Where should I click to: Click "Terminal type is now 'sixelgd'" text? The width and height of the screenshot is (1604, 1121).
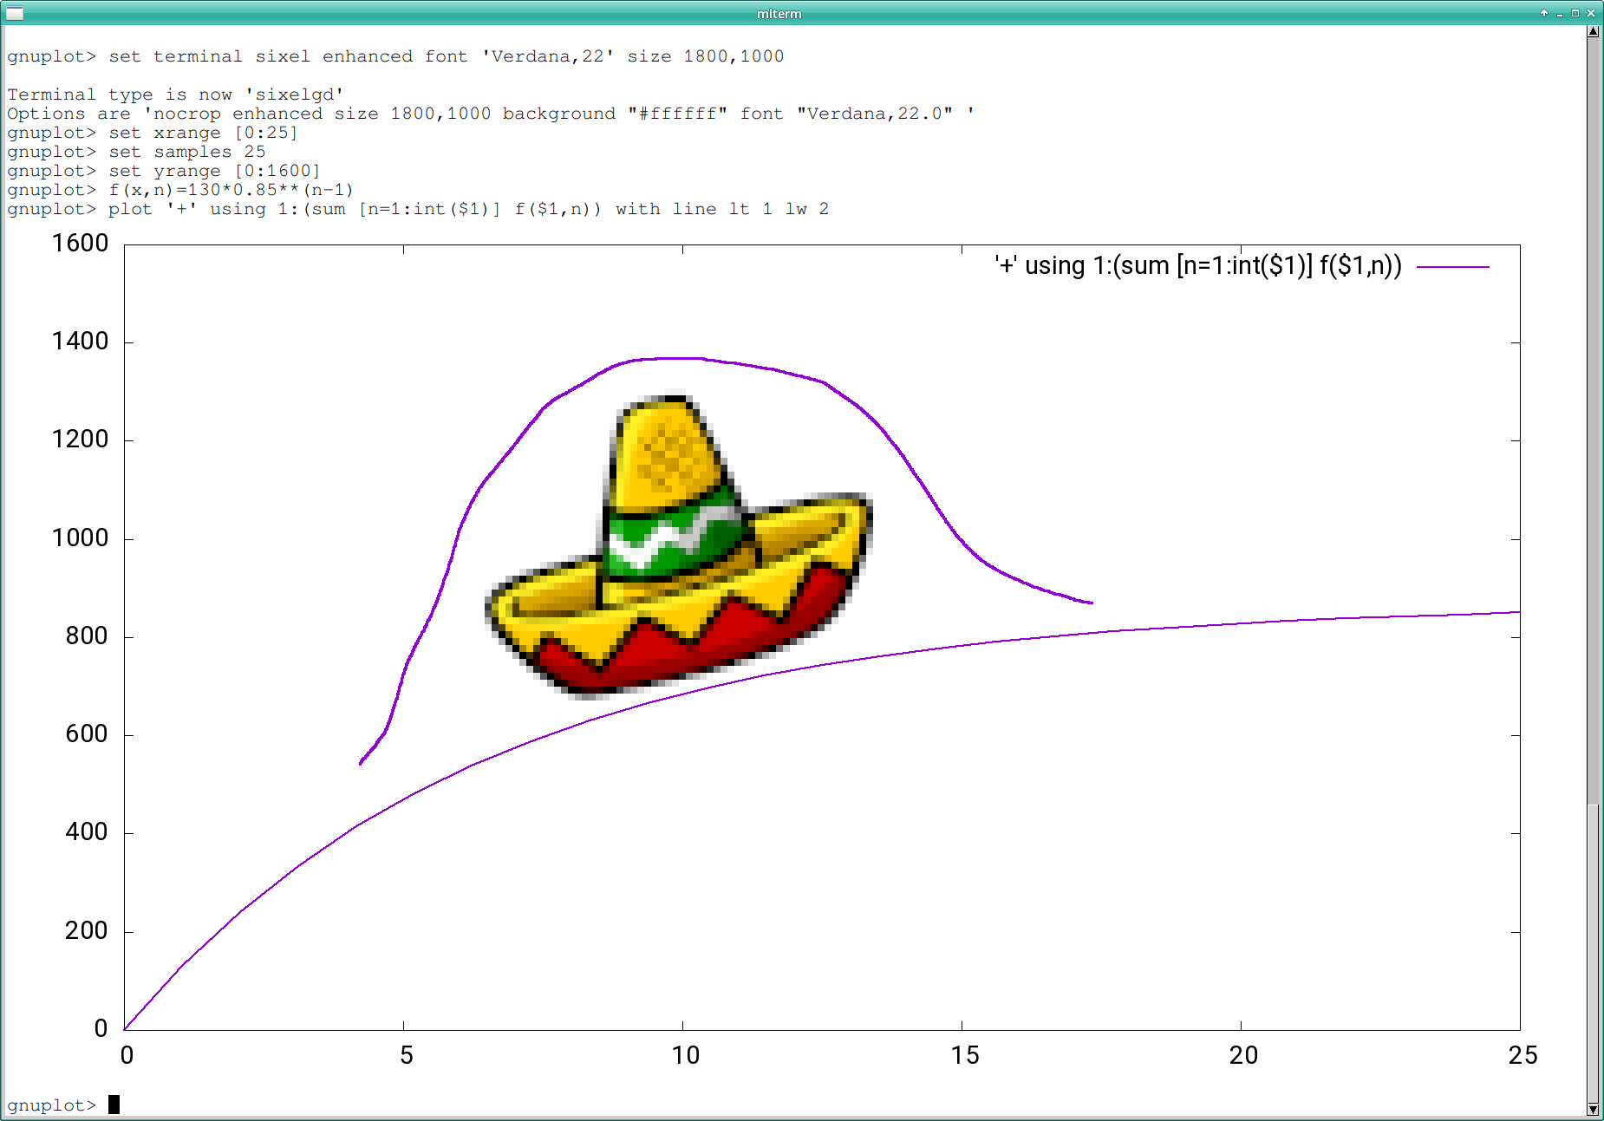point(175,95)
